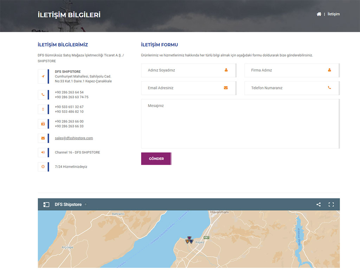
Task: Click the E87 road badge on map
Action: pyautogui.click(x=206, y=237)
